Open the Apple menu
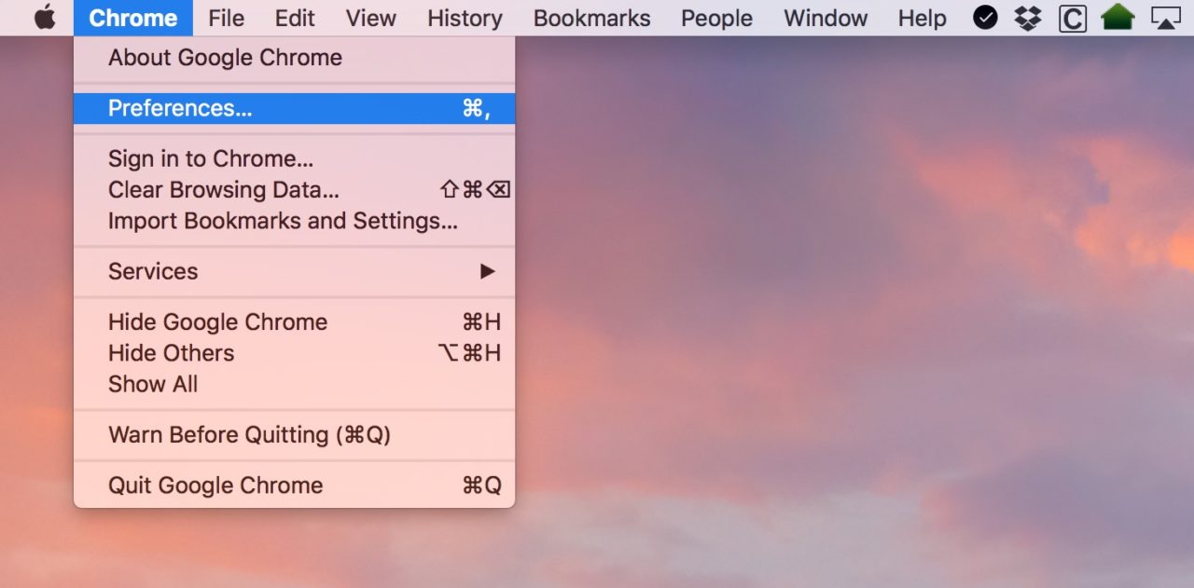 coord(45,18)
